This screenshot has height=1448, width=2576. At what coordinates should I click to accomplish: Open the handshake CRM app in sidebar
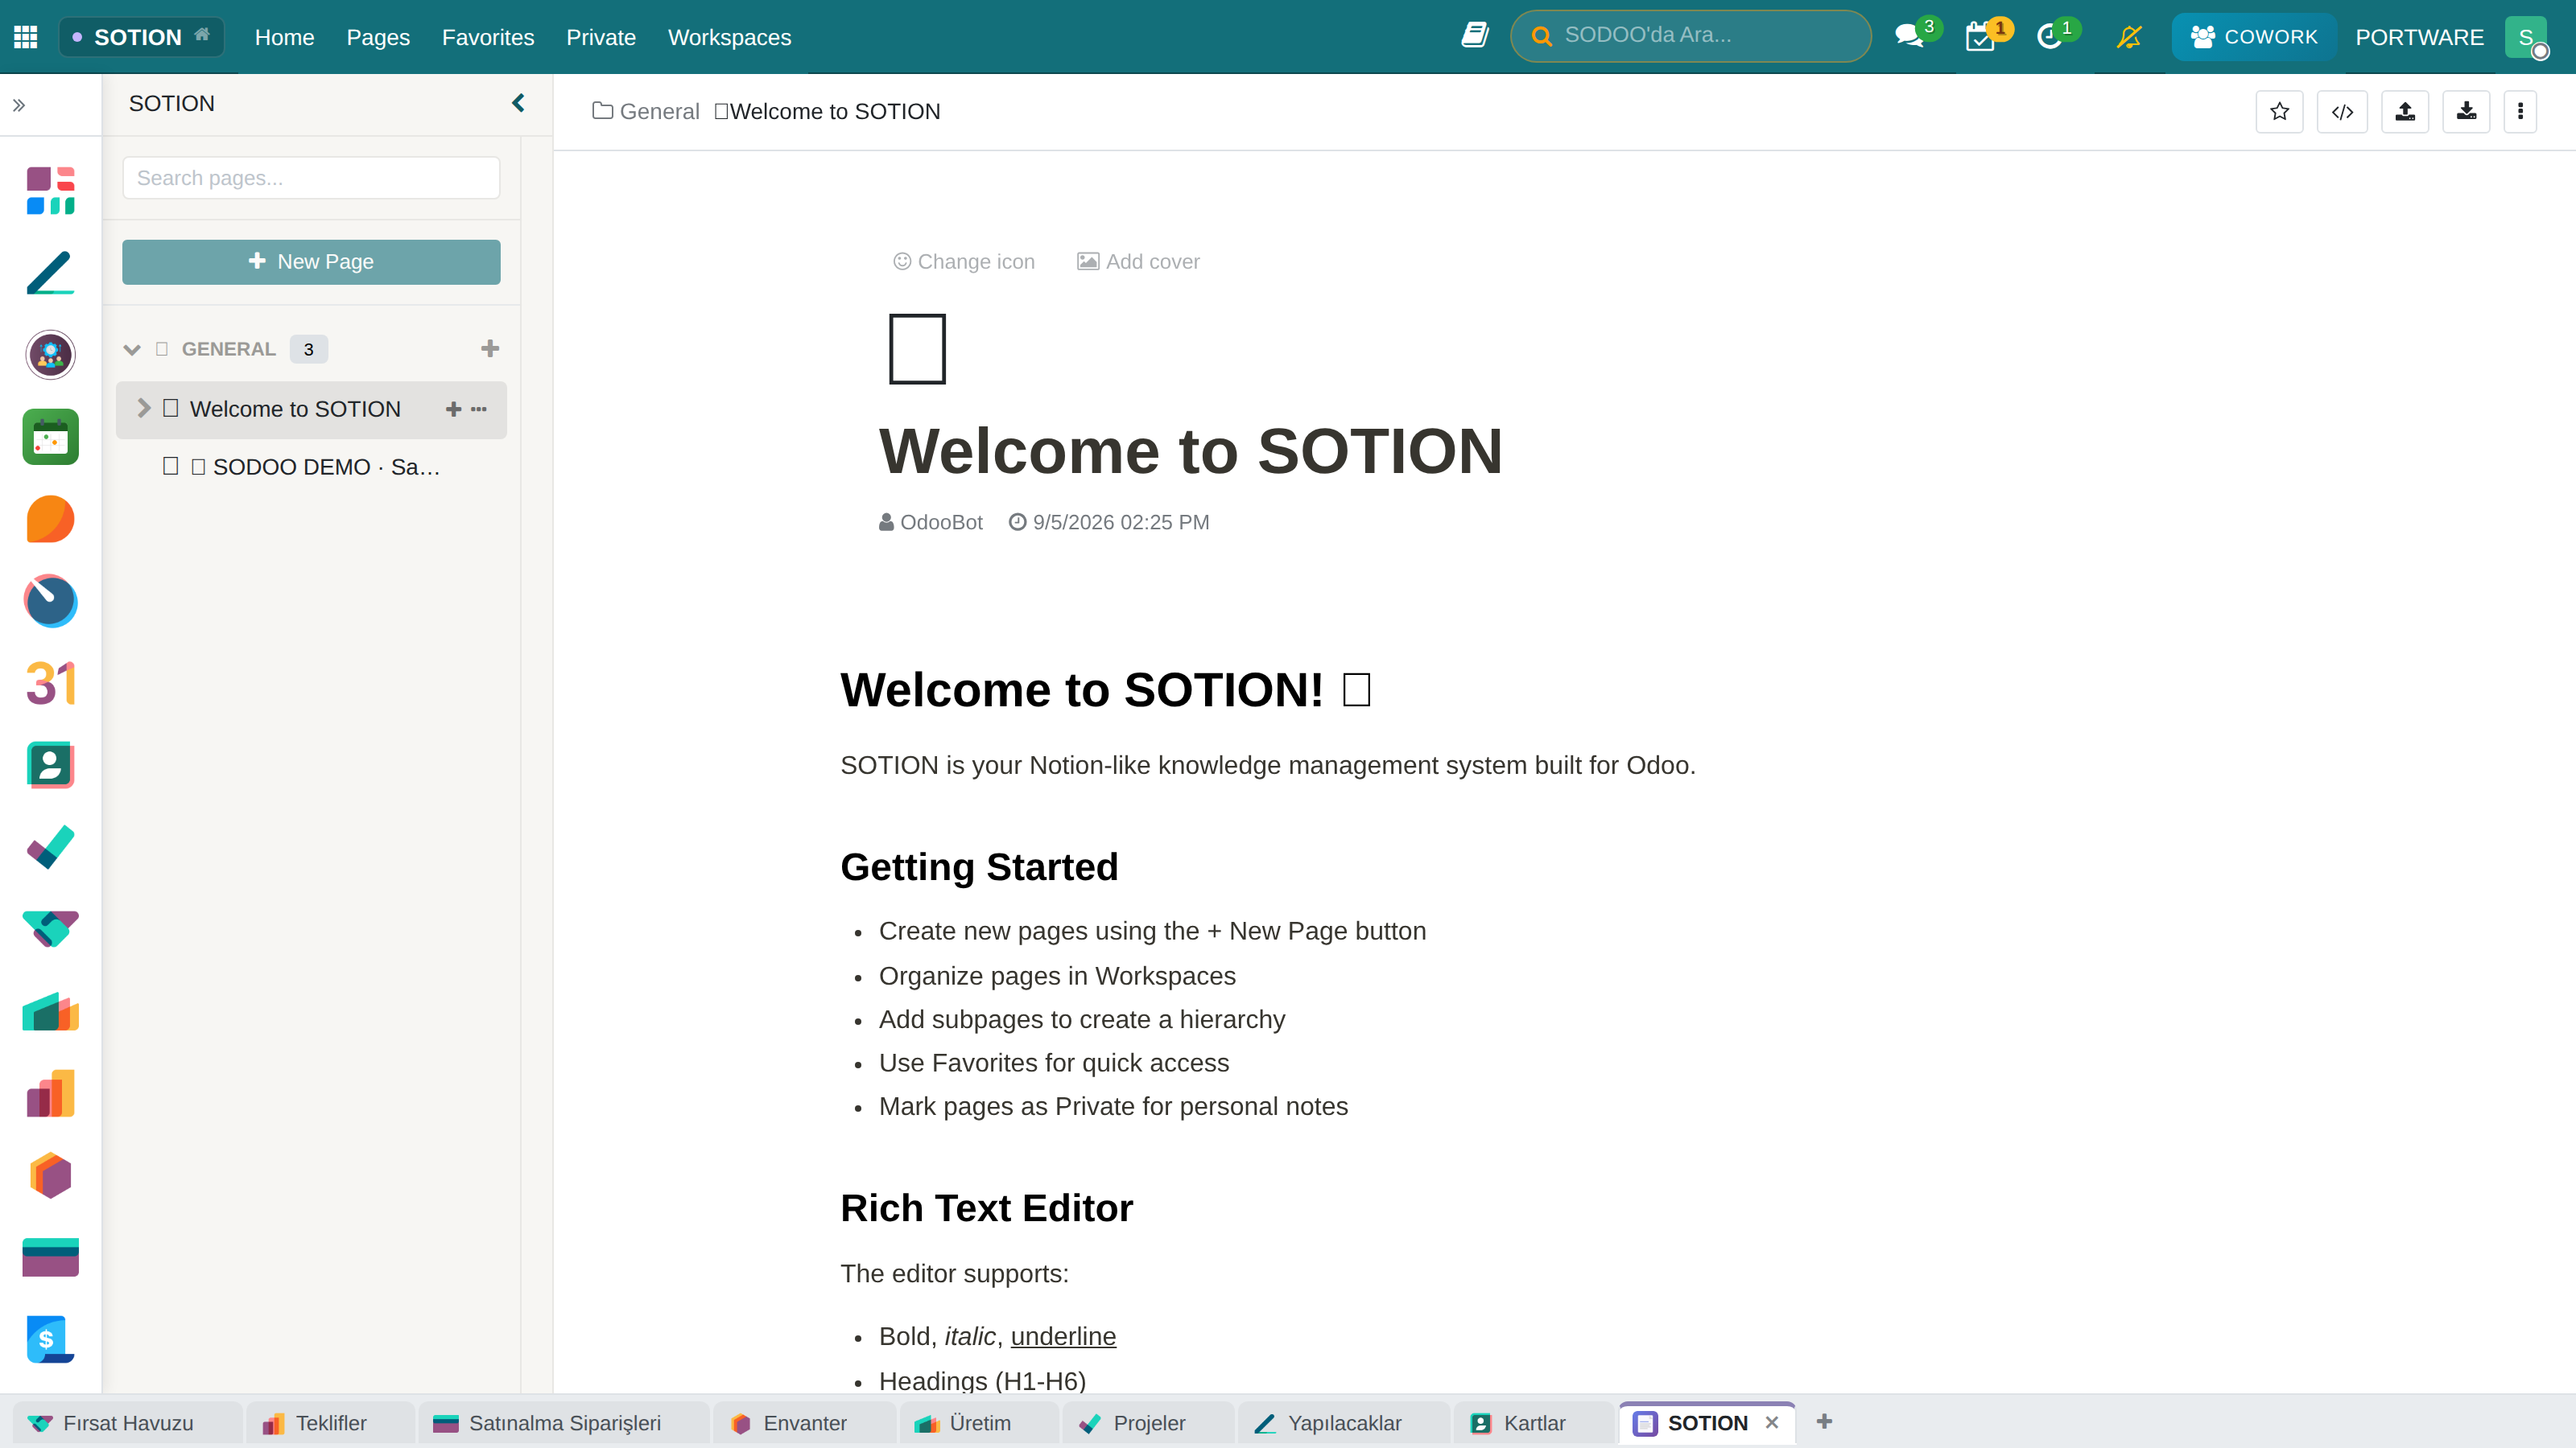click(x=51, y=929)
